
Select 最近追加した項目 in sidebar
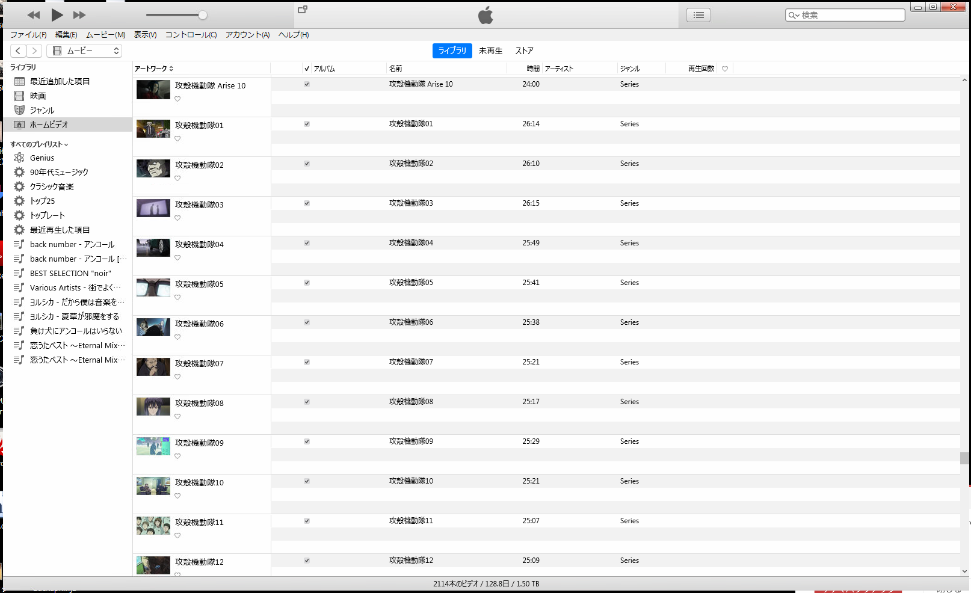click(68, 81)
